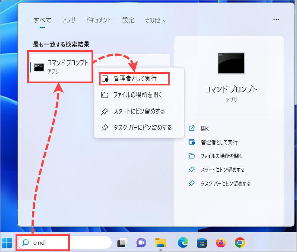Switch to the ドキュメント tab
Image resolution: width=297 pixels, height=252 pixels.
pos(98,20)
